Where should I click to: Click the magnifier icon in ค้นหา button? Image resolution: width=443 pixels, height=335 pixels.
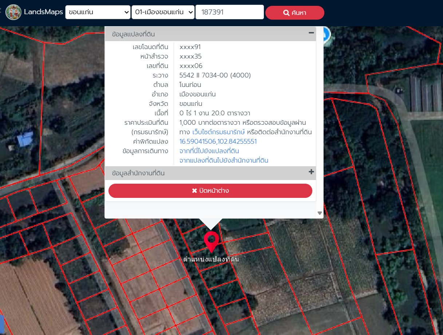[286, 13]
